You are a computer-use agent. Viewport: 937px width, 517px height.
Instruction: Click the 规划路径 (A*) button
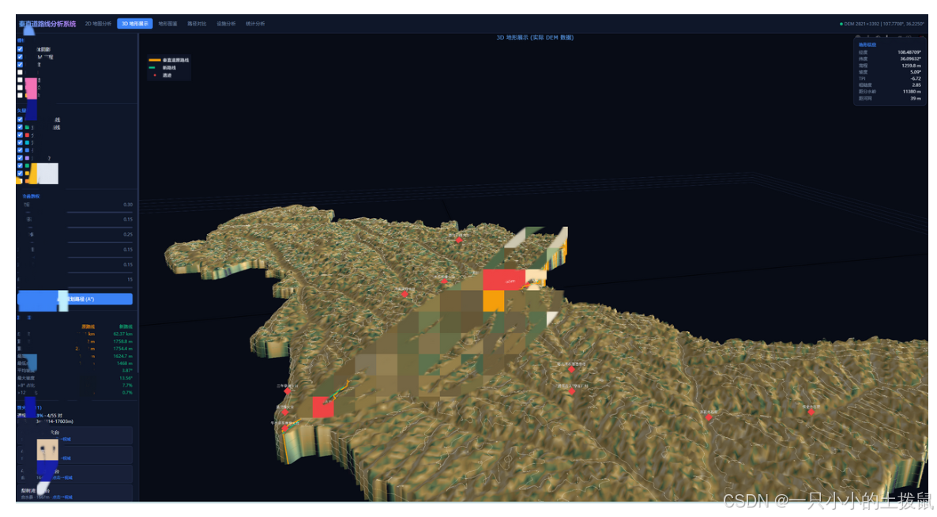(75, 300)
